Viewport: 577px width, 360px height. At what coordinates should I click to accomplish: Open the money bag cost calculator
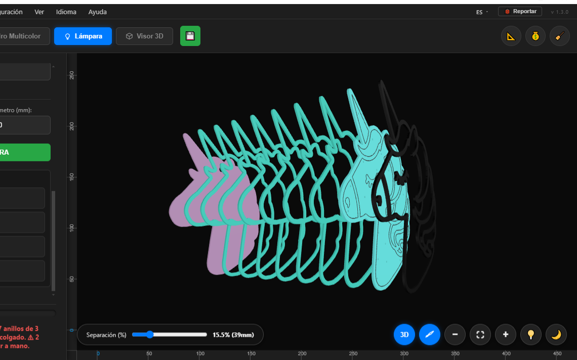[535, 36]
